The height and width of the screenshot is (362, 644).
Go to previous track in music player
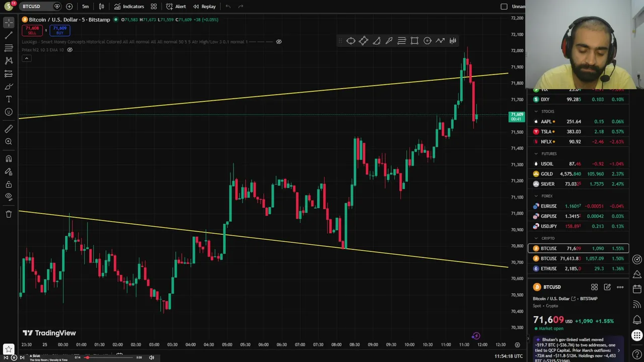[7, 357]
